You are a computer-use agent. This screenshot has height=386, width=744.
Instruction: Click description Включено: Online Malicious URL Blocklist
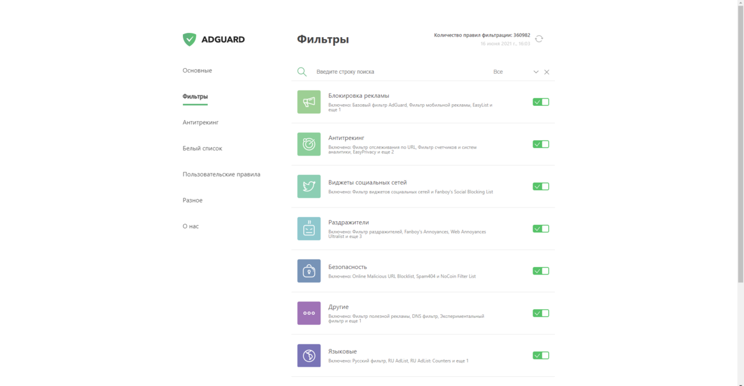pyautogui.click(x=402, y=276)
